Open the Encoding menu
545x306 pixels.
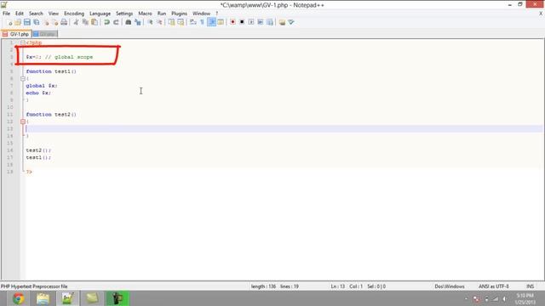pyautogui.click(x=74, y=14)
